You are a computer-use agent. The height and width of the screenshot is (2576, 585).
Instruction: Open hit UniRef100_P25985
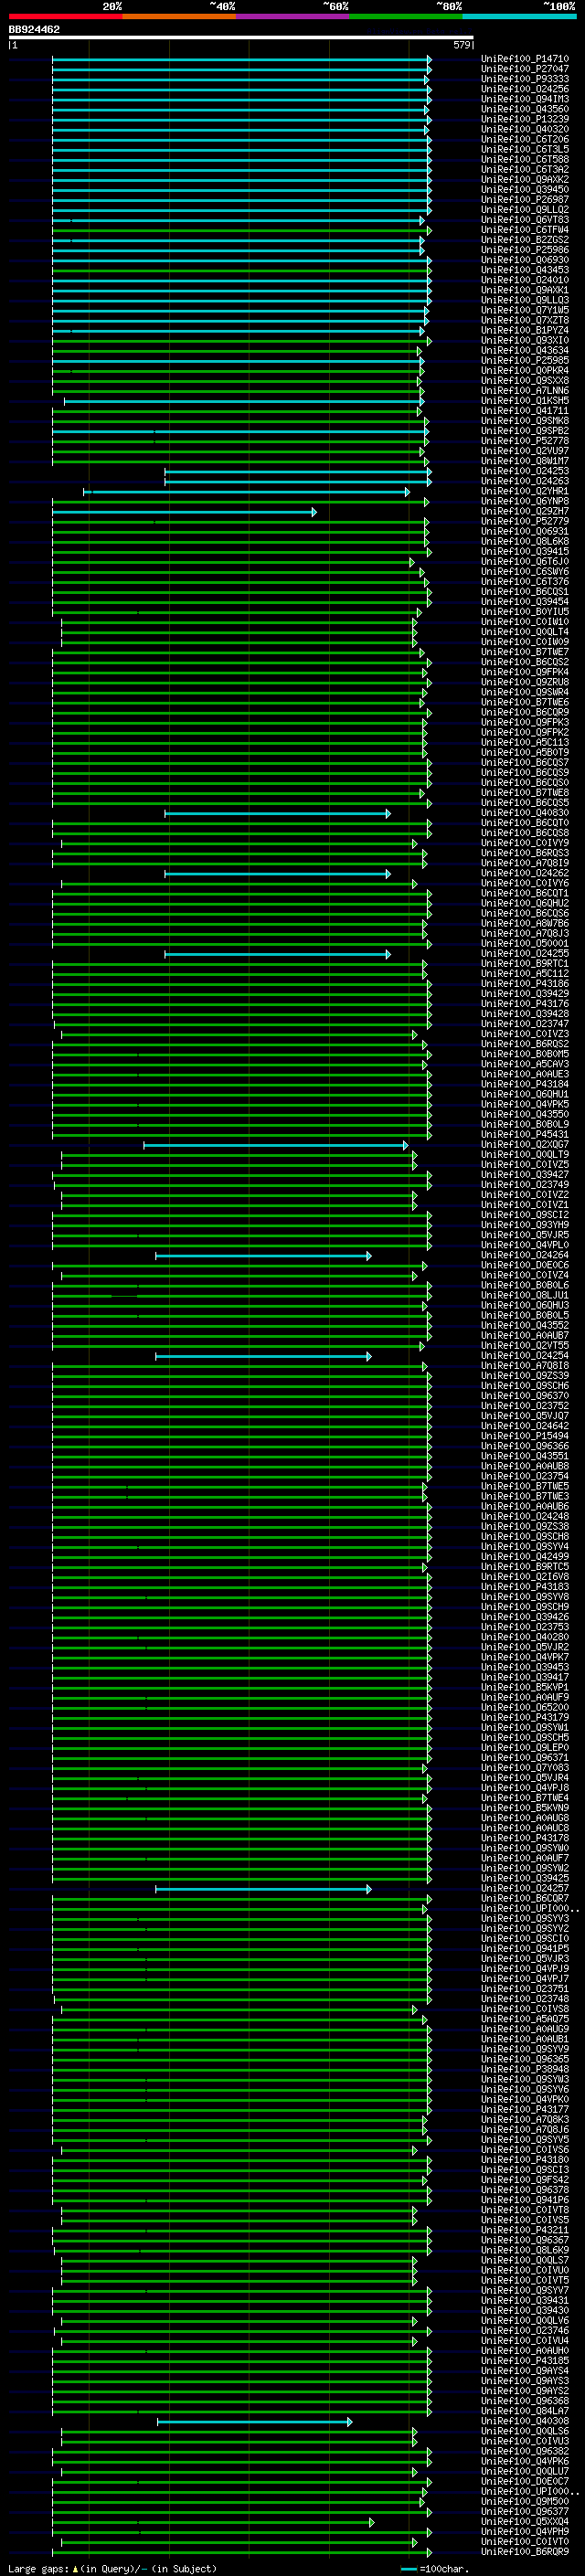pos(524,361)
